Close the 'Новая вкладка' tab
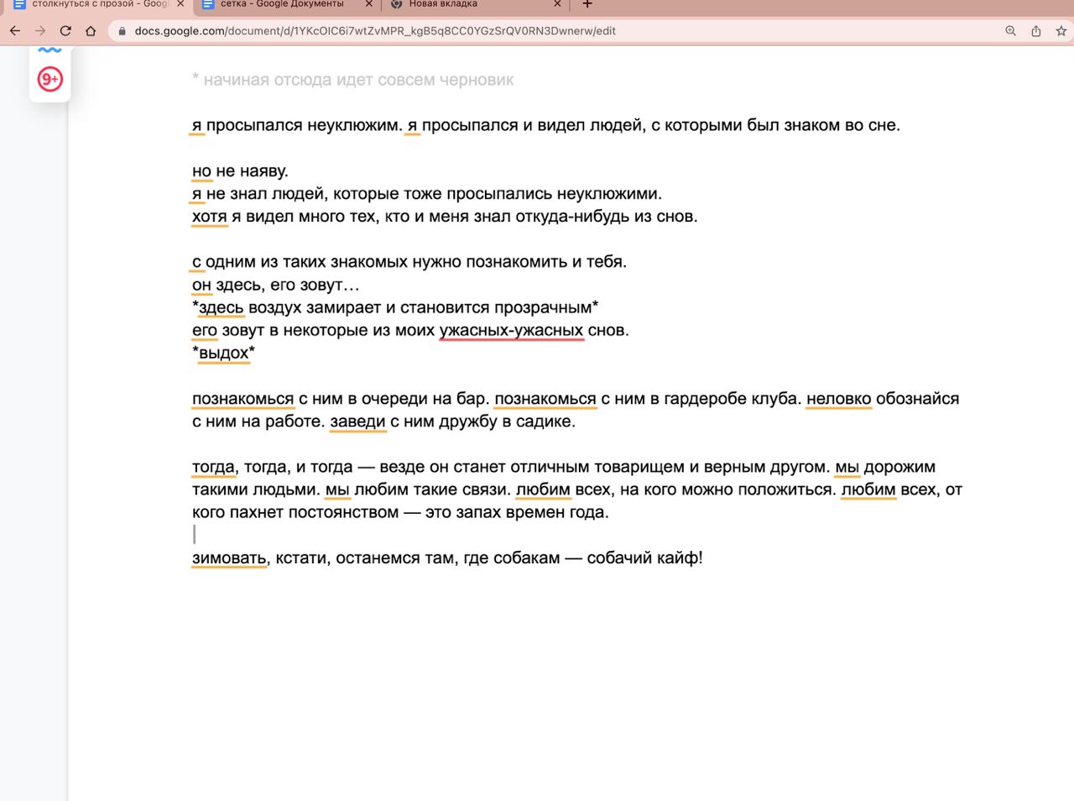The height and width of the screenshot is (801, 1074). 557,4
